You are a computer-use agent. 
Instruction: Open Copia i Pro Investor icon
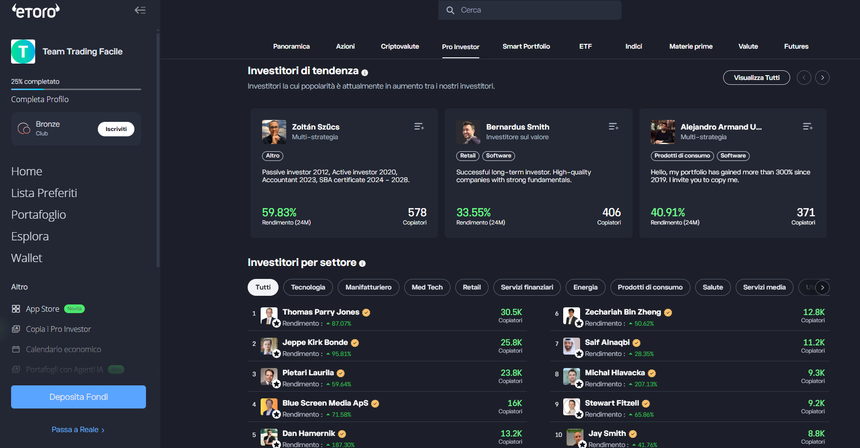16,329
